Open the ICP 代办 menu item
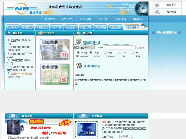The width and height of the screenshot is (186, 139). (x=67, y=19)
